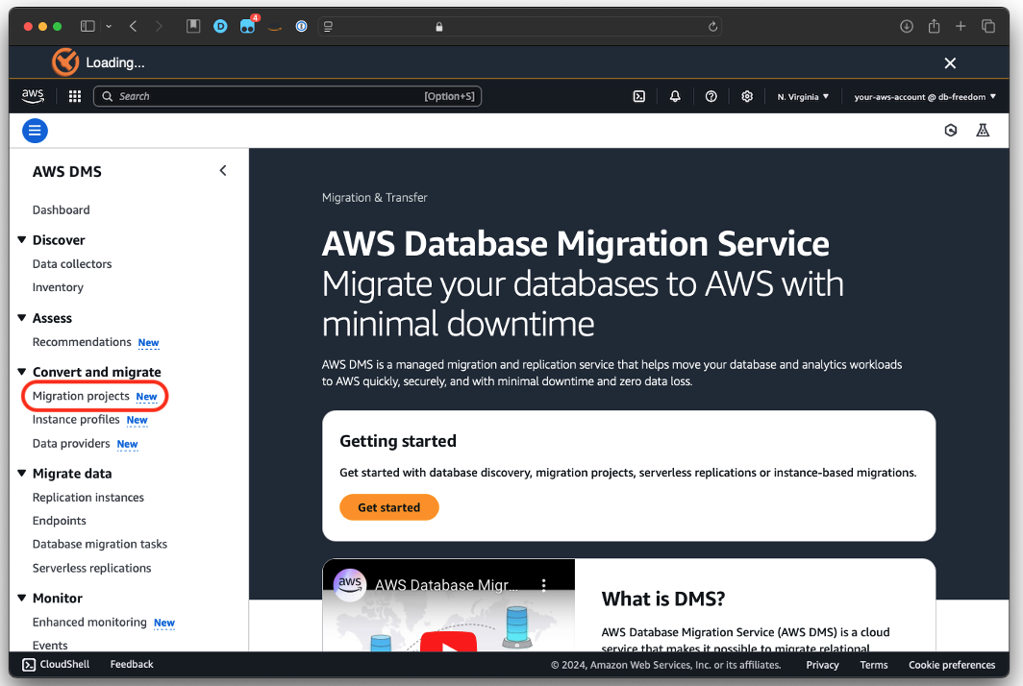
Task: Open Cookie preferences
Action: (x=952, y=665)
